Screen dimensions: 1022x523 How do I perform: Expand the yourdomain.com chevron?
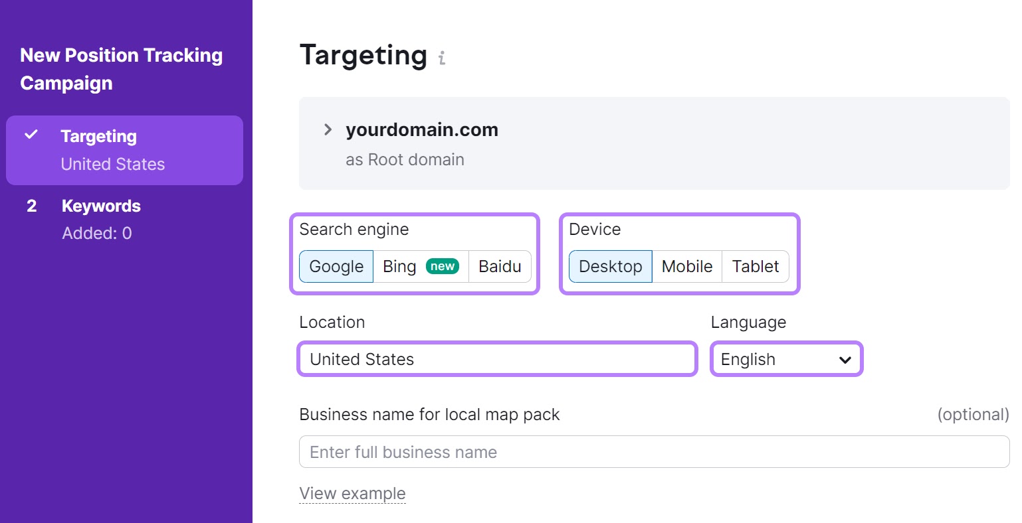pyautogui.click(x=328, y=129)
